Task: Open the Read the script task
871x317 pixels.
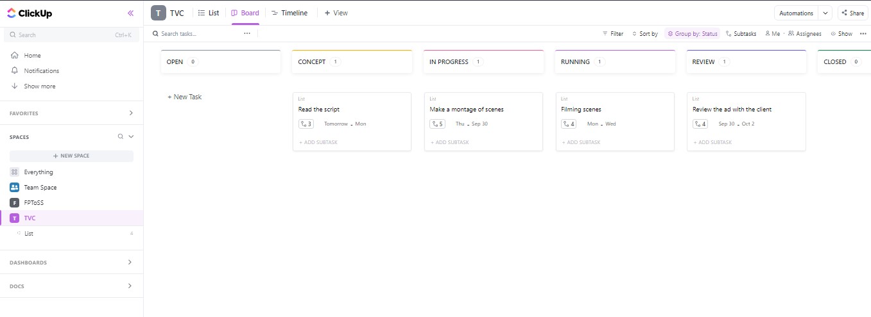Action: click(319, 110)
